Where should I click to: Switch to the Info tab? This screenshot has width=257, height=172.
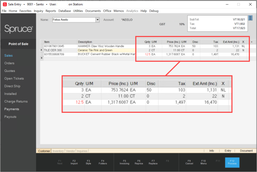pyautogui.click(x=212, y=151)
